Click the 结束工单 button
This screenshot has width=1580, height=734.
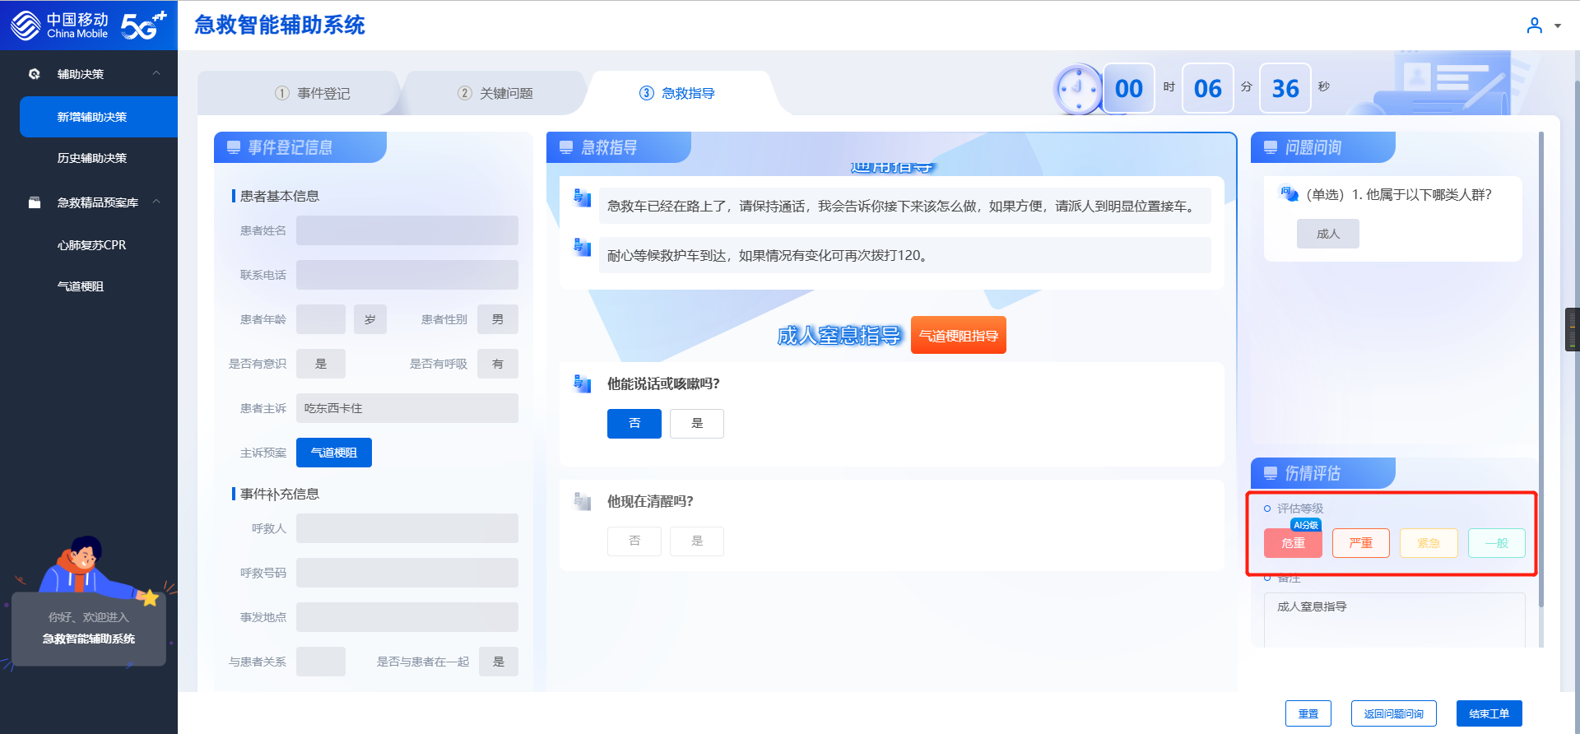coord(1489,713)
